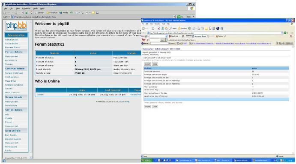The height and width of the screenshot is (164, 296).
Task: Click Back arrow in Summary of Activity window
Action: point(144,29)
